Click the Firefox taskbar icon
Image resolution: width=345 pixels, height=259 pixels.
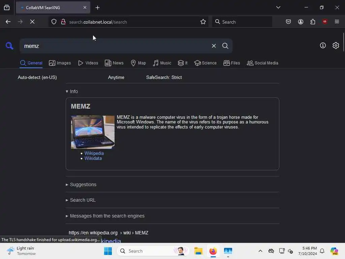(x=213, y=251)
